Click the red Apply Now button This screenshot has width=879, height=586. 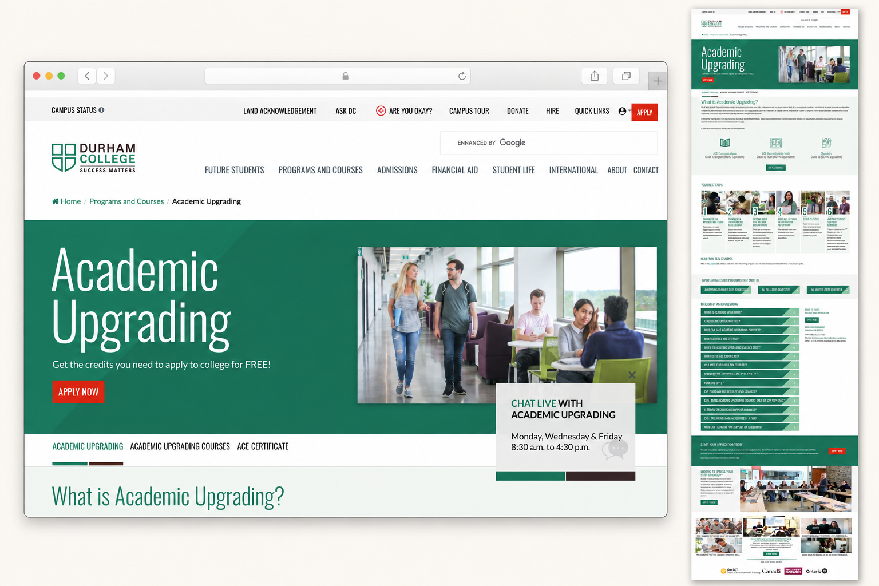[x=78, y=392]
